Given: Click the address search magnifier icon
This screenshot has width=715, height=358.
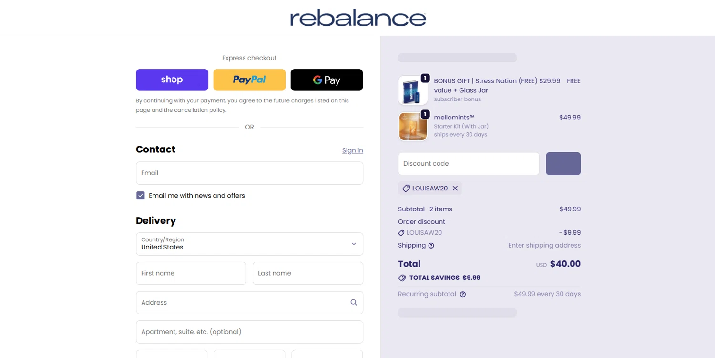Looking at the screenshot, I should point(354,302).
